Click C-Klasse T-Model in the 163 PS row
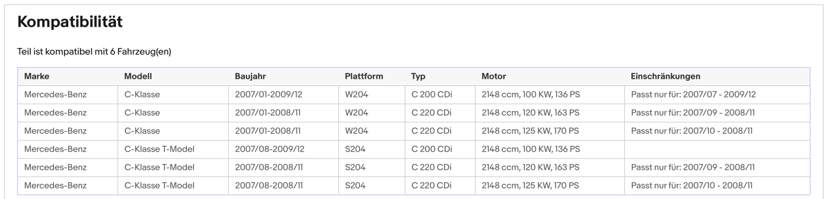This screenshot has width=828, height=199. pos(159,167)
